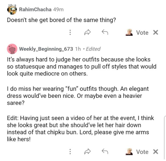Viewport: 166px width, 161px height.
Task: Click X beside Vote on Weekly_Beginning_673's comment
Action: [x=155, y=152]
